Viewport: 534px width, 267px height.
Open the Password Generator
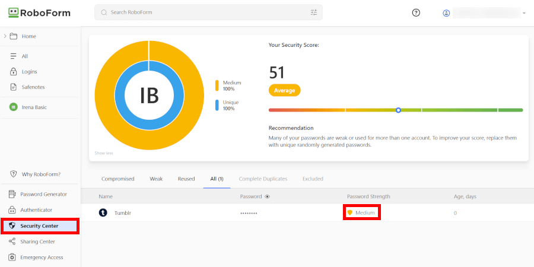(x=43, y=194)
